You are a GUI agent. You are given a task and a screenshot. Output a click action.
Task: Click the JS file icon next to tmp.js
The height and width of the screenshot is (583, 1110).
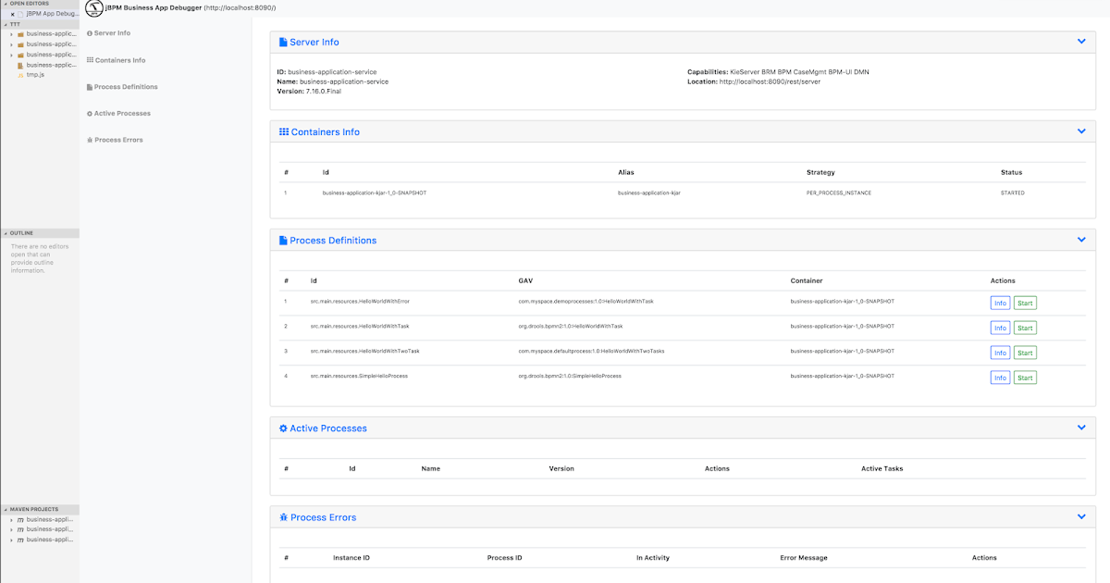pyautogui.click(x=20, y=75)
